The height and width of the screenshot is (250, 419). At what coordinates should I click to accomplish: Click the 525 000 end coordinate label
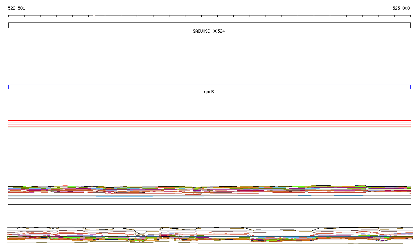401,8
